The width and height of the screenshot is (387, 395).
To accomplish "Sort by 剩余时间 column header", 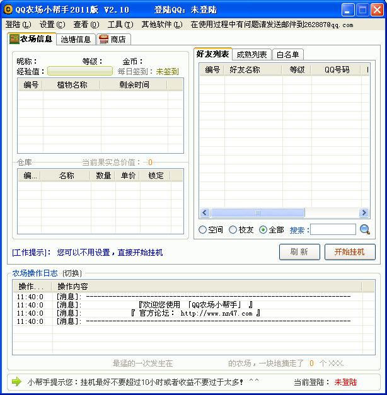I will click(134, 85).
